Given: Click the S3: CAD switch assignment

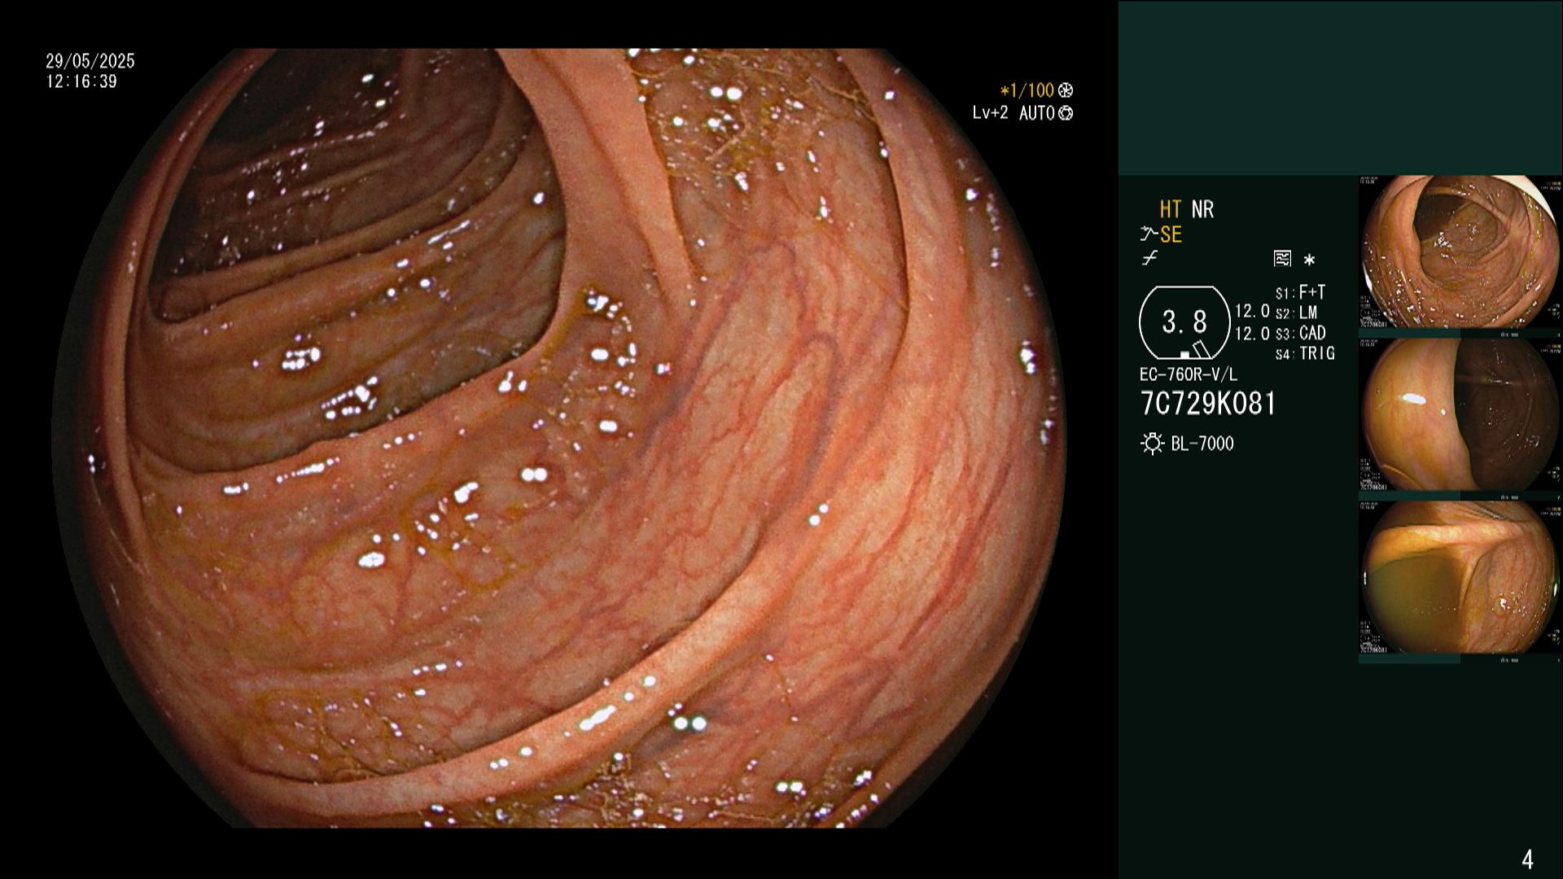Looking at the screenshot, I should (1300, 333).
